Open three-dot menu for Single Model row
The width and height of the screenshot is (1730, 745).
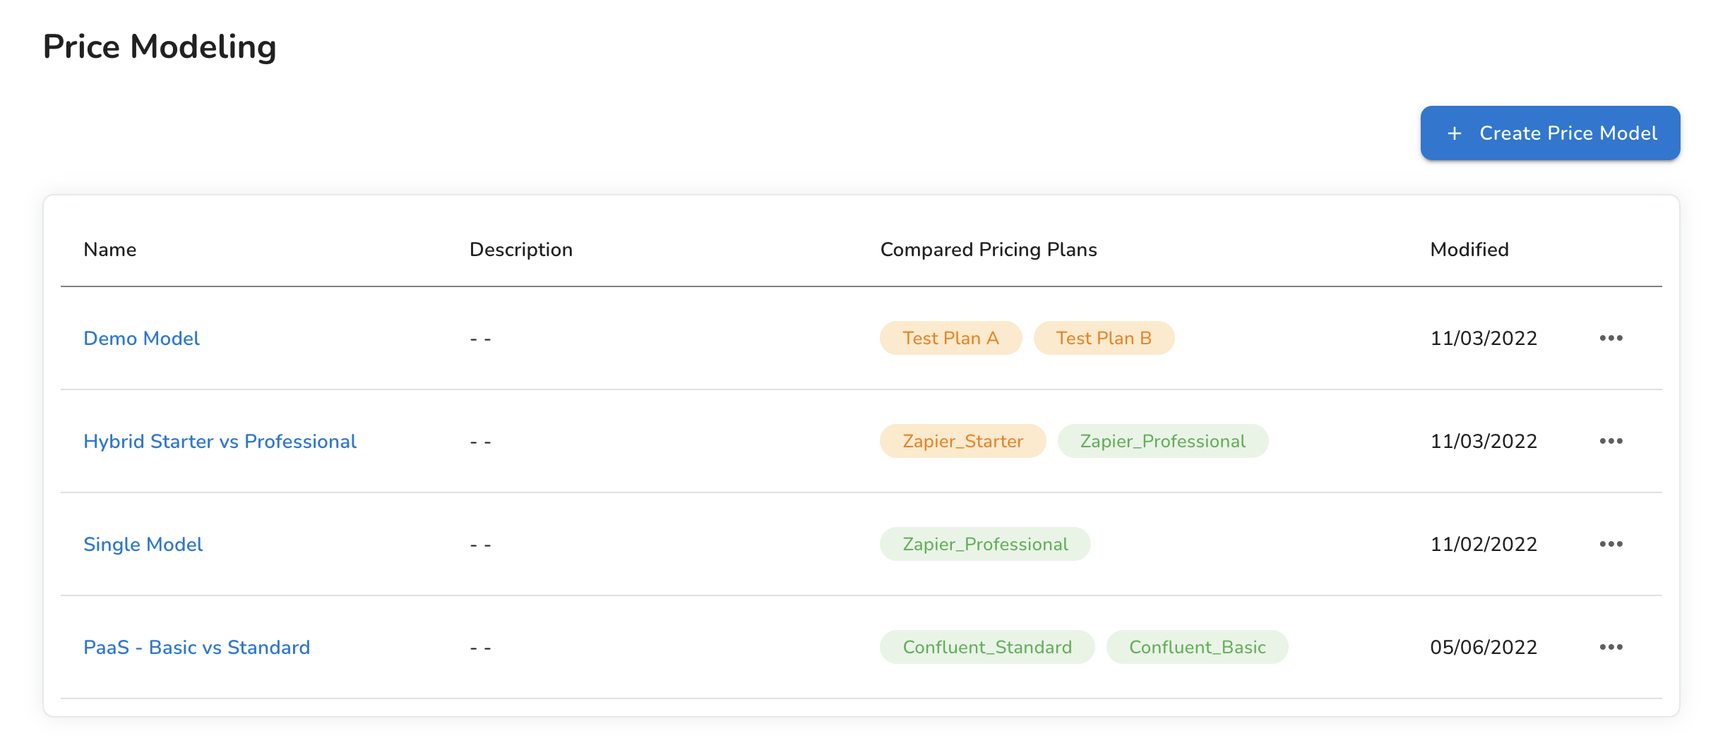1611,544
